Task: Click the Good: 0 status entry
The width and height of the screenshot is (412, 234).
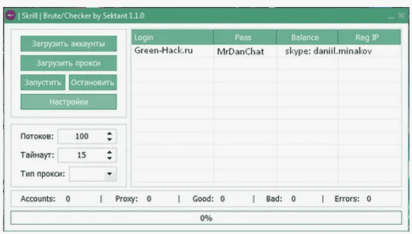Action: [209, 199]
